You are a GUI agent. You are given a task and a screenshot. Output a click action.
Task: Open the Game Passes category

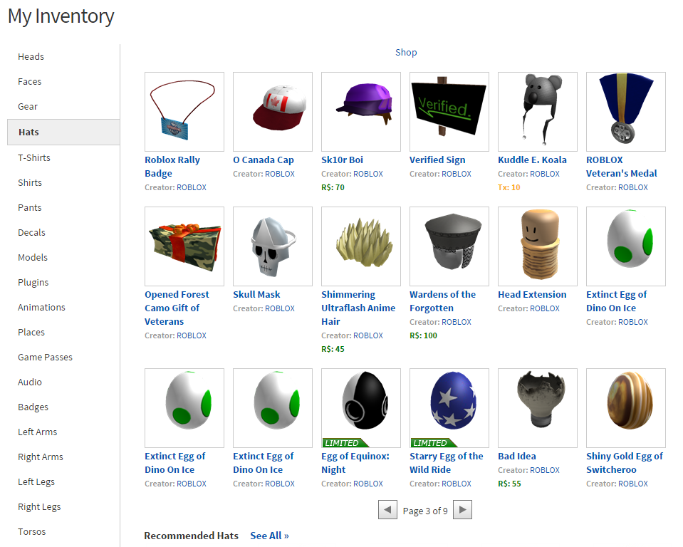point(46,357)
